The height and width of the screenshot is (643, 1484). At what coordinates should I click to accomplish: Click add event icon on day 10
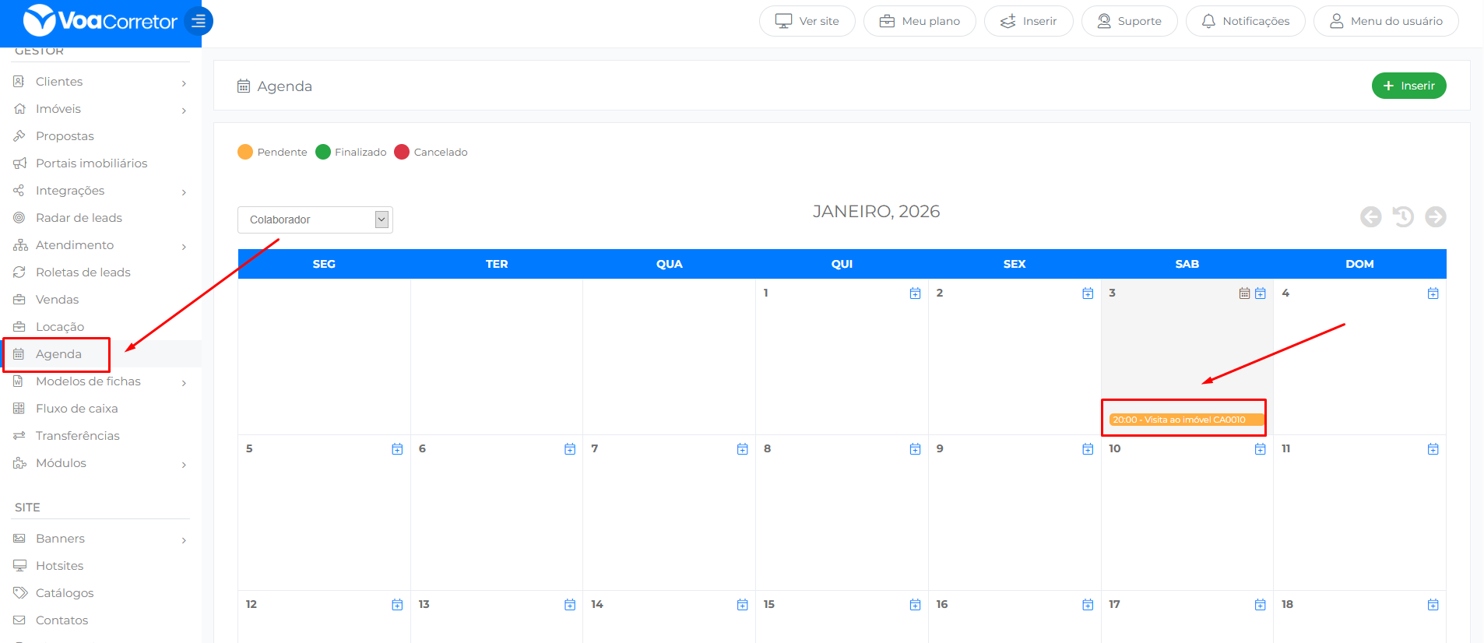coord(1260,449)
